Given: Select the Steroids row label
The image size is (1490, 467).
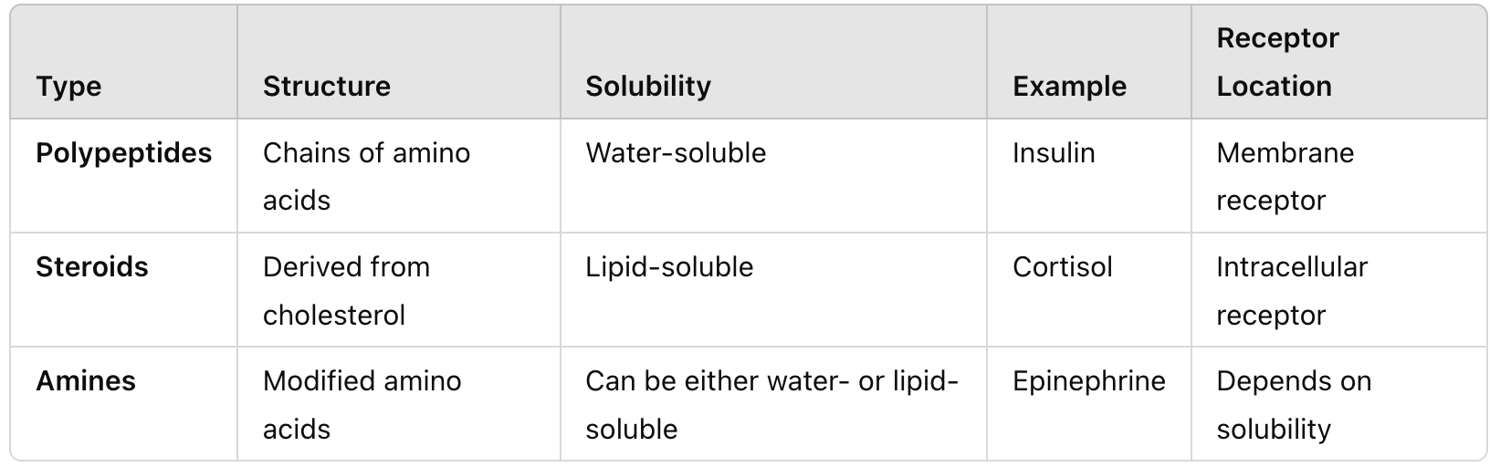Looking at the screenshot, I should point(92,267).
